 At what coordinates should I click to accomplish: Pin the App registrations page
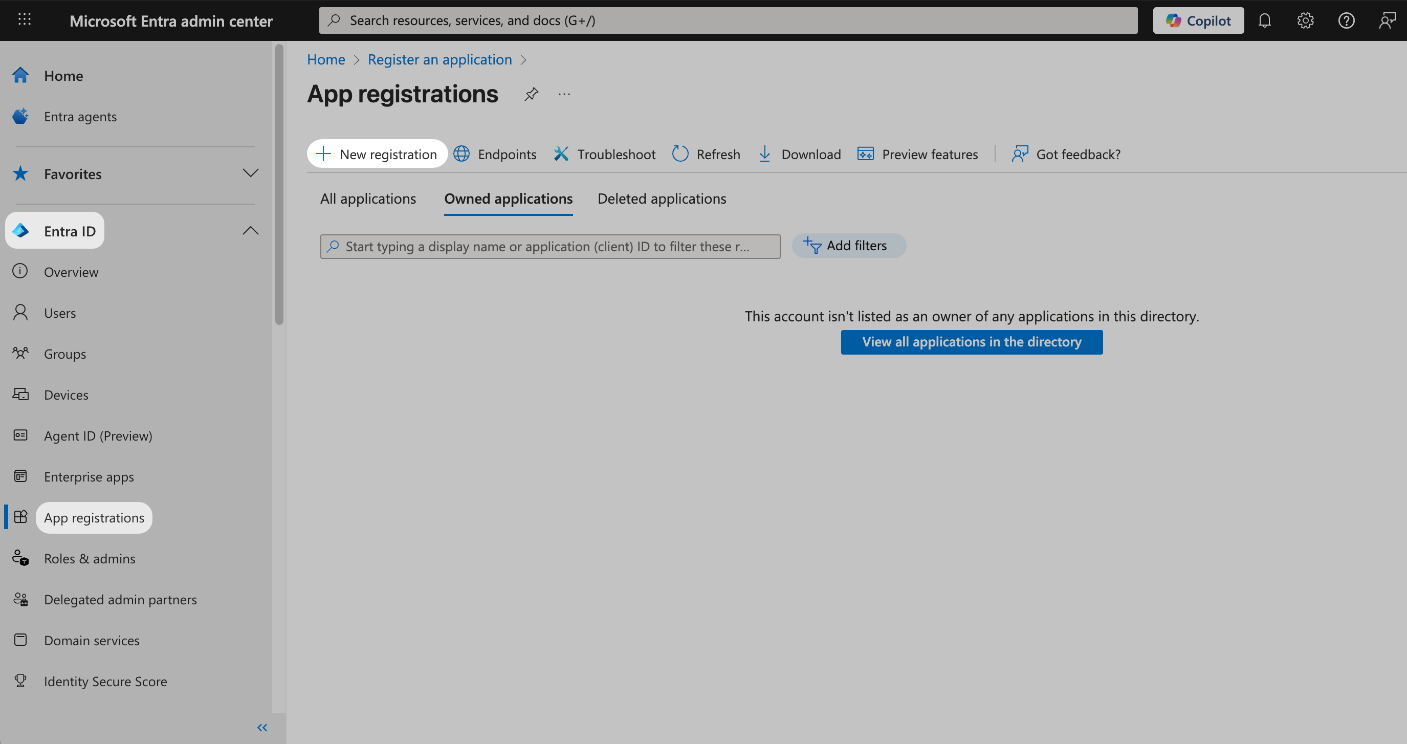coord(532,94)
